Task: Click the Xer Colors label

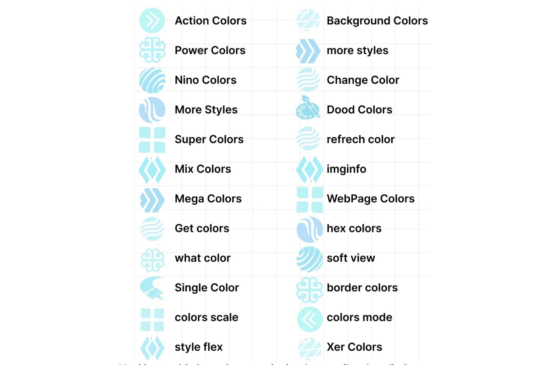Action: pyautogui.click(x=354, y=347)
